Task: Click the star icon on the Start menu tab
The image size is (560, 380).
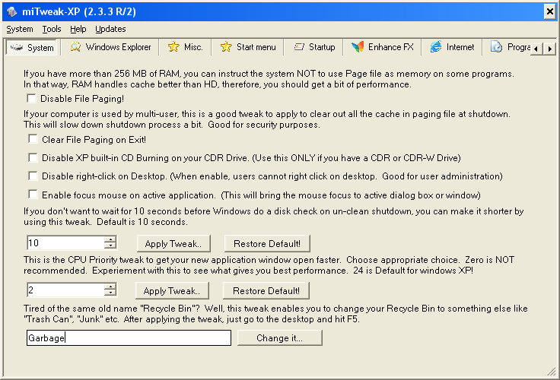Action: pyautogui.click(x=226, y=47)
